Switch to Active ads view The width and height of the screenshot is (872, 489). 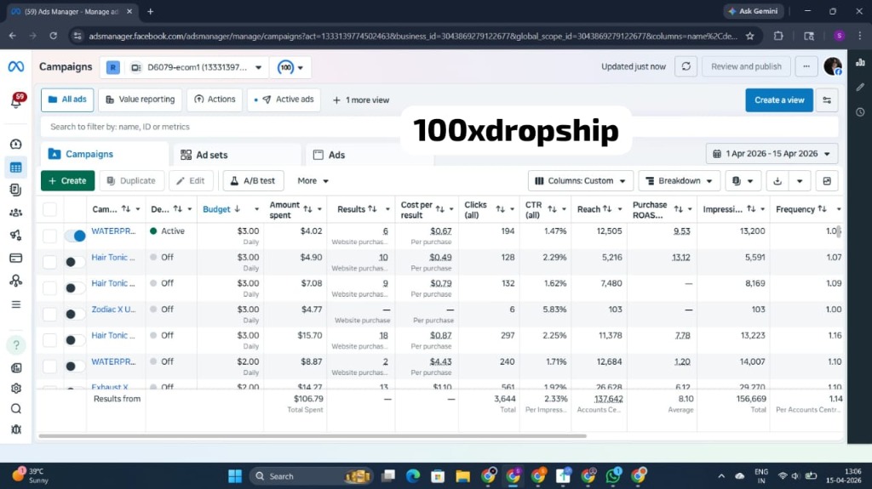click(x=284, y=100)
